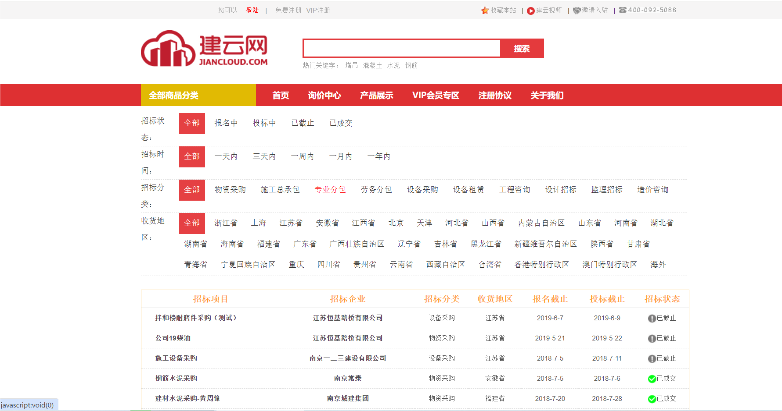Screen dimensions: 782x411
Task: Filter region by 重庆
Action: click(296, 265)
